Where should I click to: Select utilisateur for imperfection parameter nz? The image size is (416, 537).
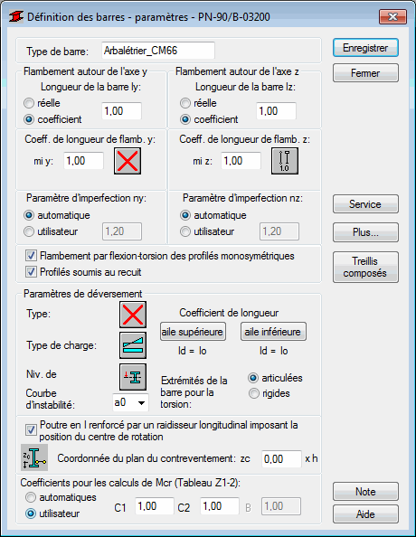(x=185, y=231)
